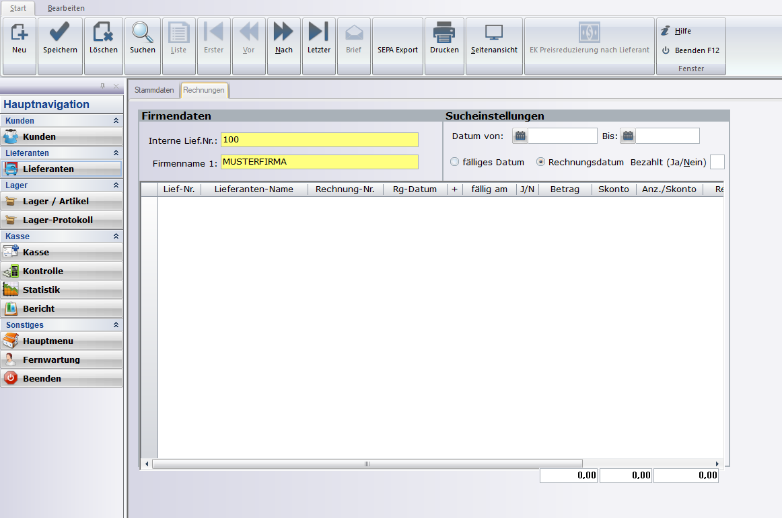Collapse the Kunden navigation section

coord(116,121)
